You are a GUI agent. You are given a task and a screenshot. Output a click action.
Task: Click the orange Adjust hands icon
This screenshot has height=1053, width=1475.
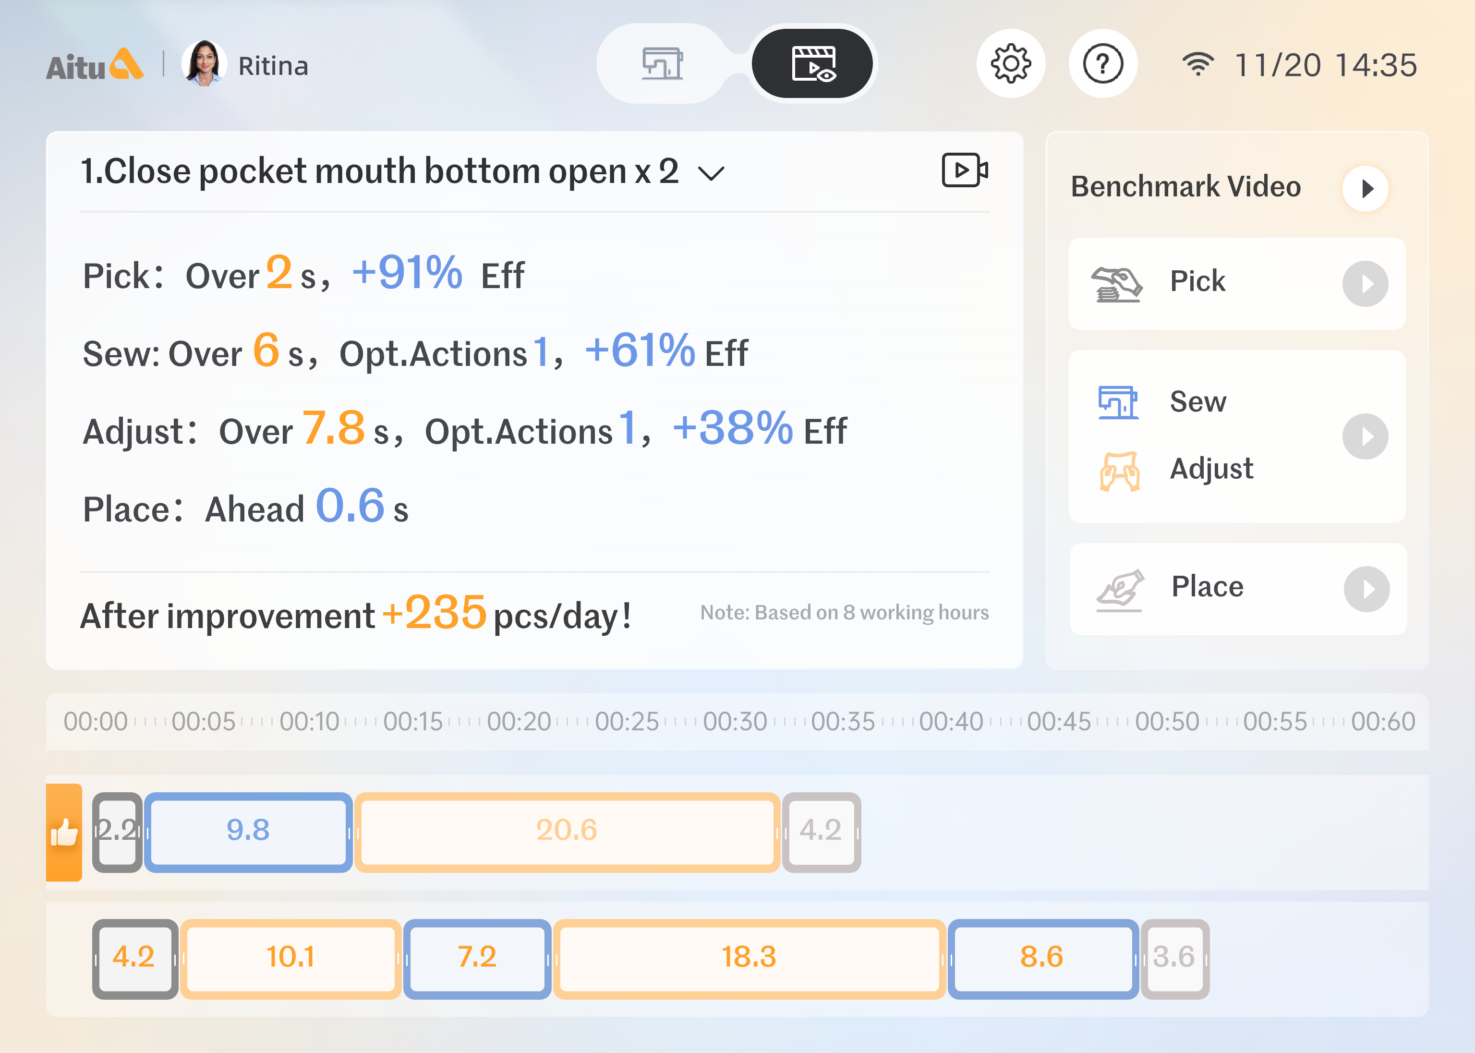click(x=1119, y=471)
